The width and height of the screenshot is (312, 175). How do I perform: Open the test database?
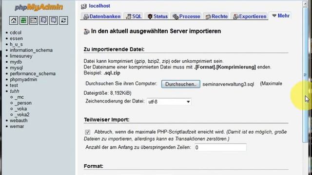(14, 86)
